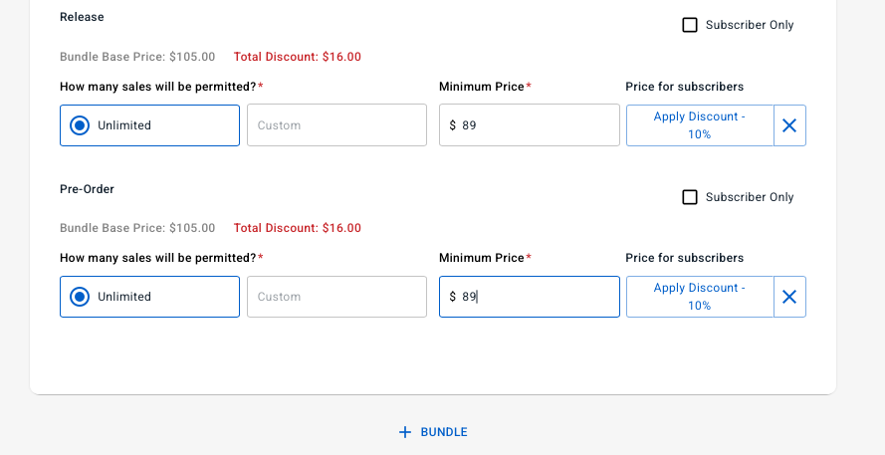
Task: Click the Custom sales field under Pre-Order
Action: pos(336,297)
